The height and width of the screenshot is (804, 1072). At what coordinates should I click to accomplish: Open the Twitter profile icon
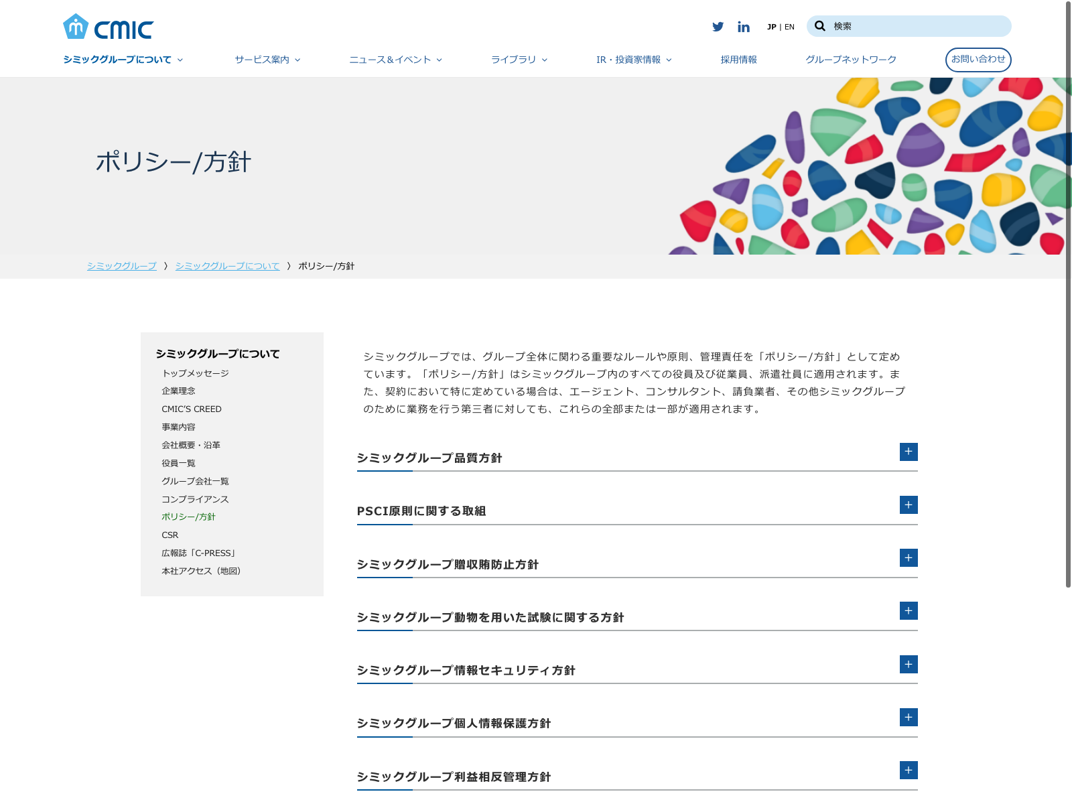click(x=718, y=27)
